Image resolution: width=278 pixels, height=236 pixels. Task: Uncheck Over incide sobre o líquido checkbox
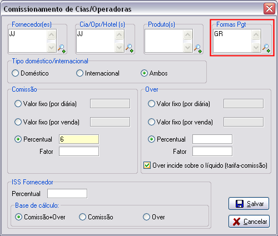click(147, 165)
